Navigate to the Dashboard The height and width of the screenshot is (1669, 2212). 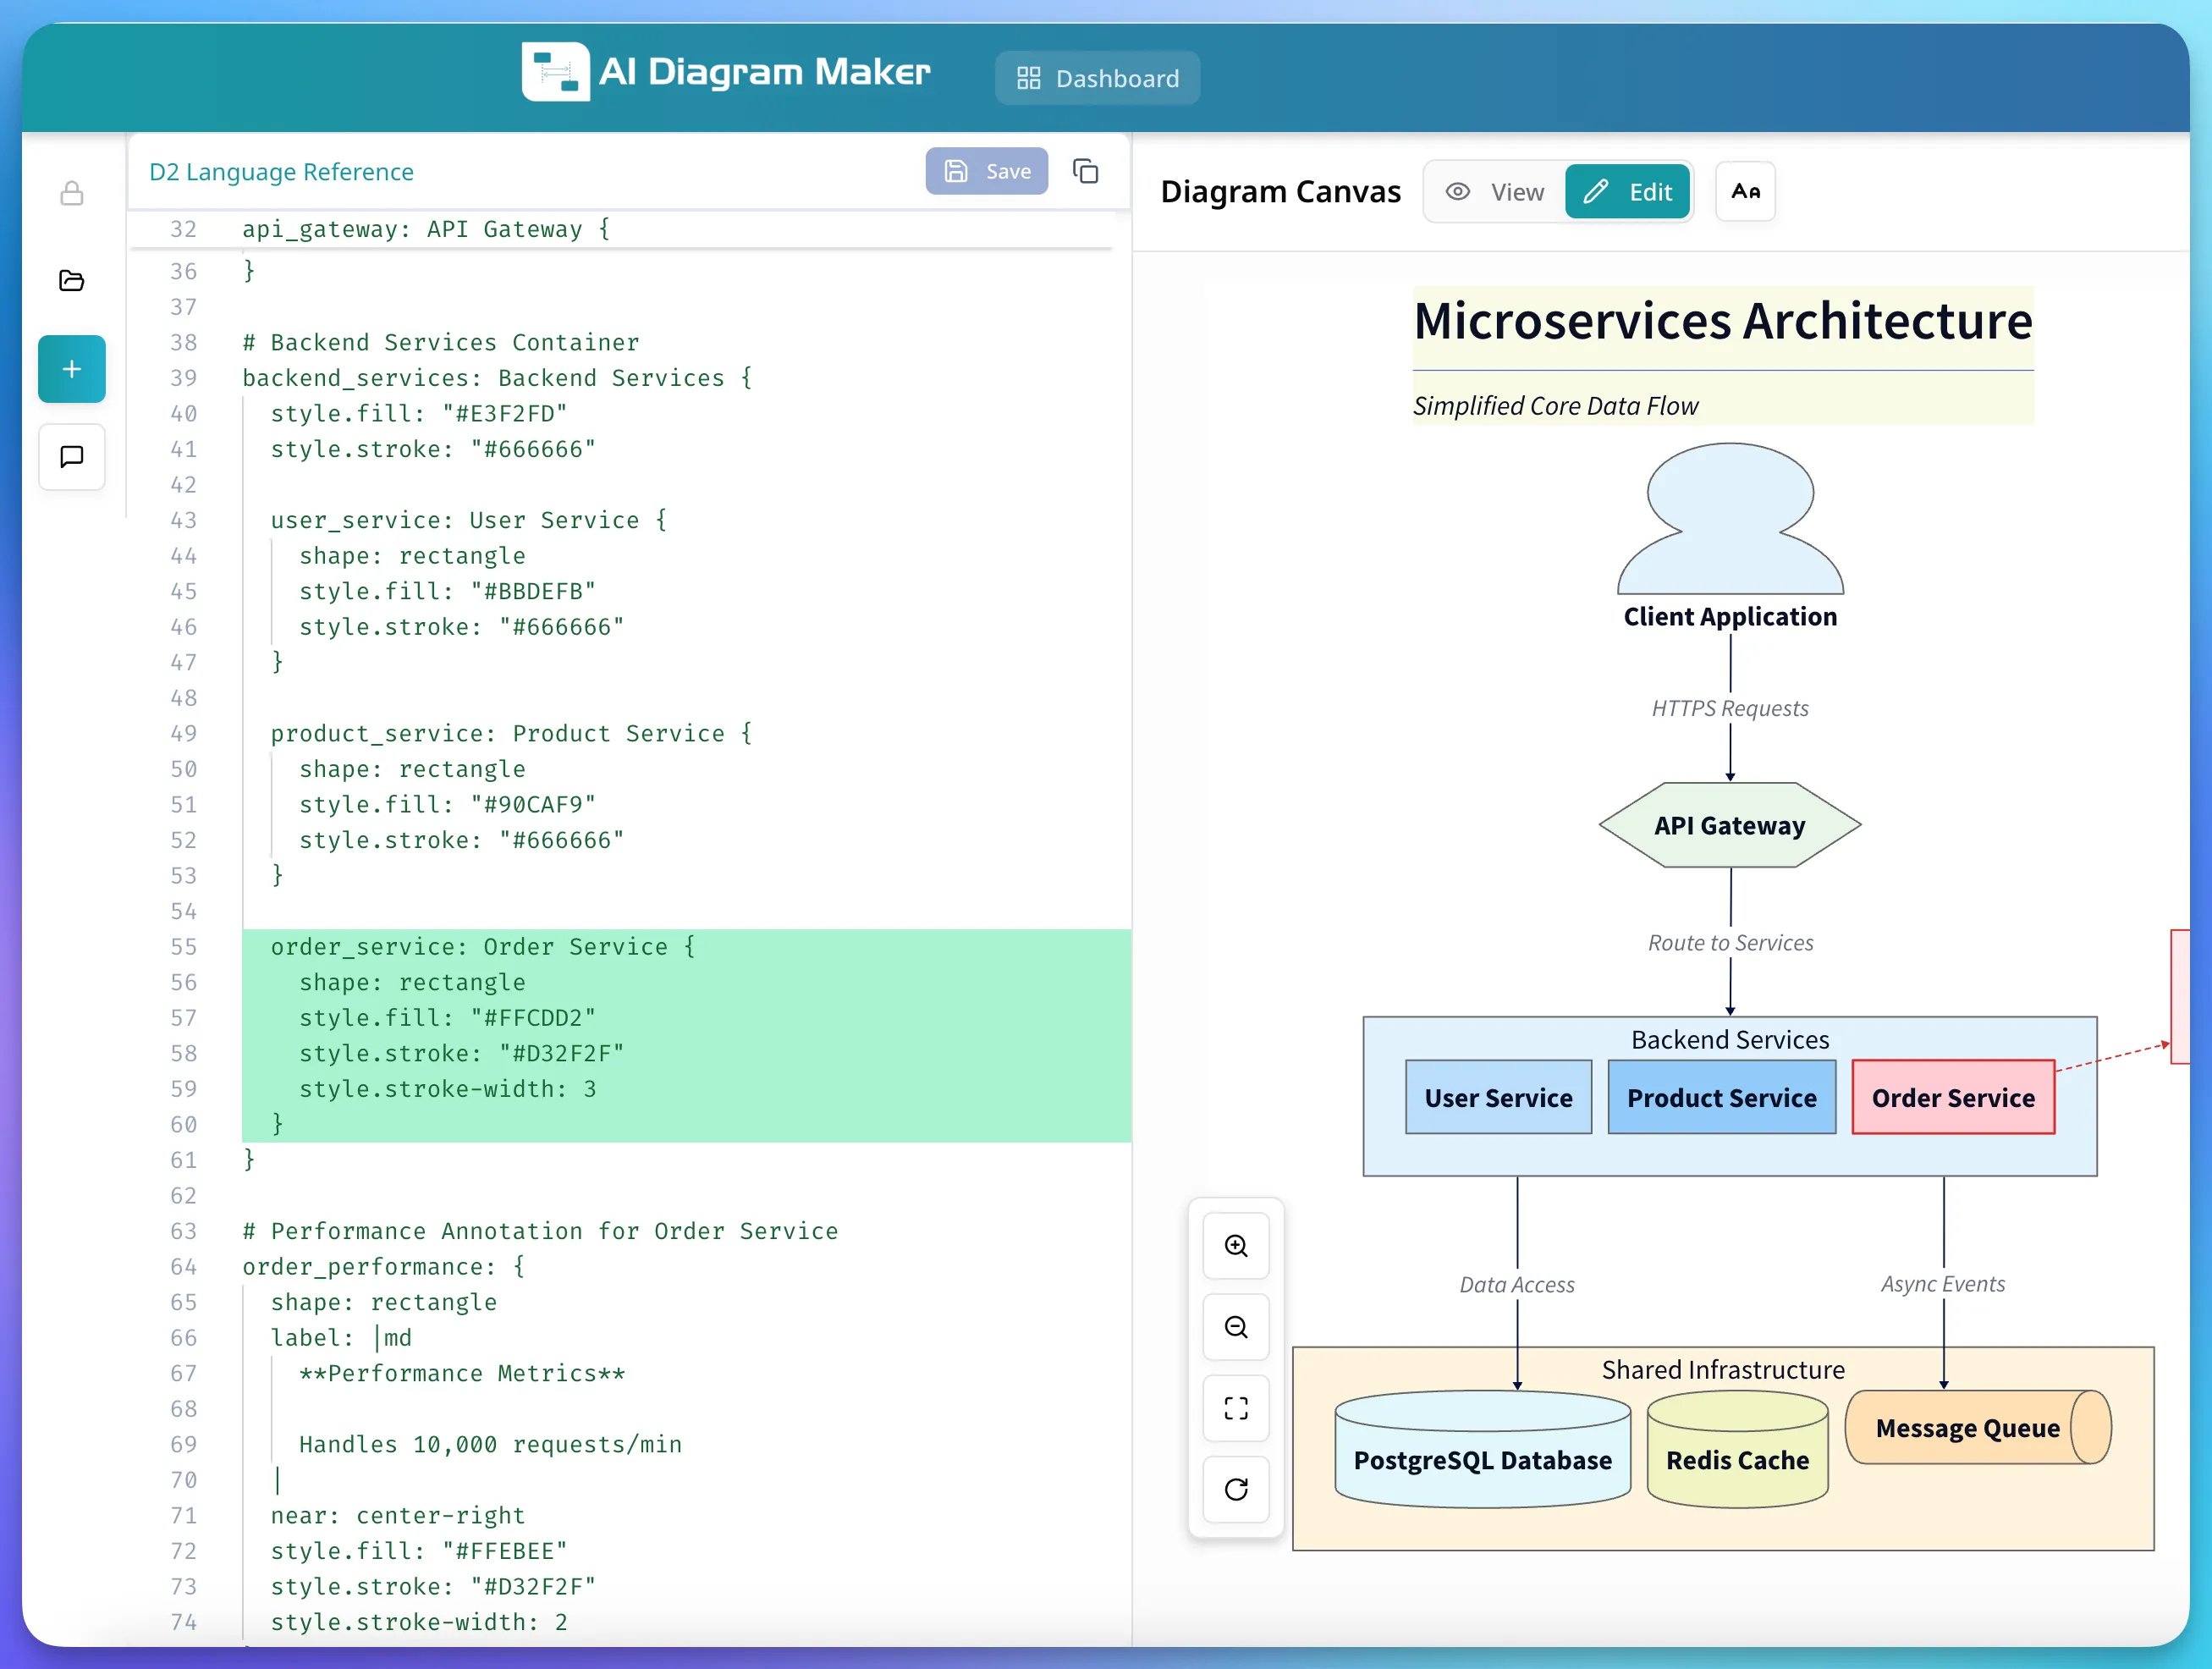click(1097, 77)
